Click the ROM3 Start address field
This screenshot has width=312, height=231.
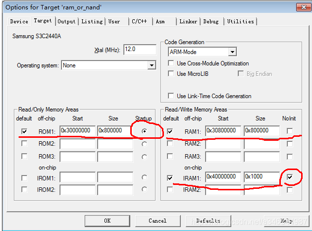click(77, 157)
